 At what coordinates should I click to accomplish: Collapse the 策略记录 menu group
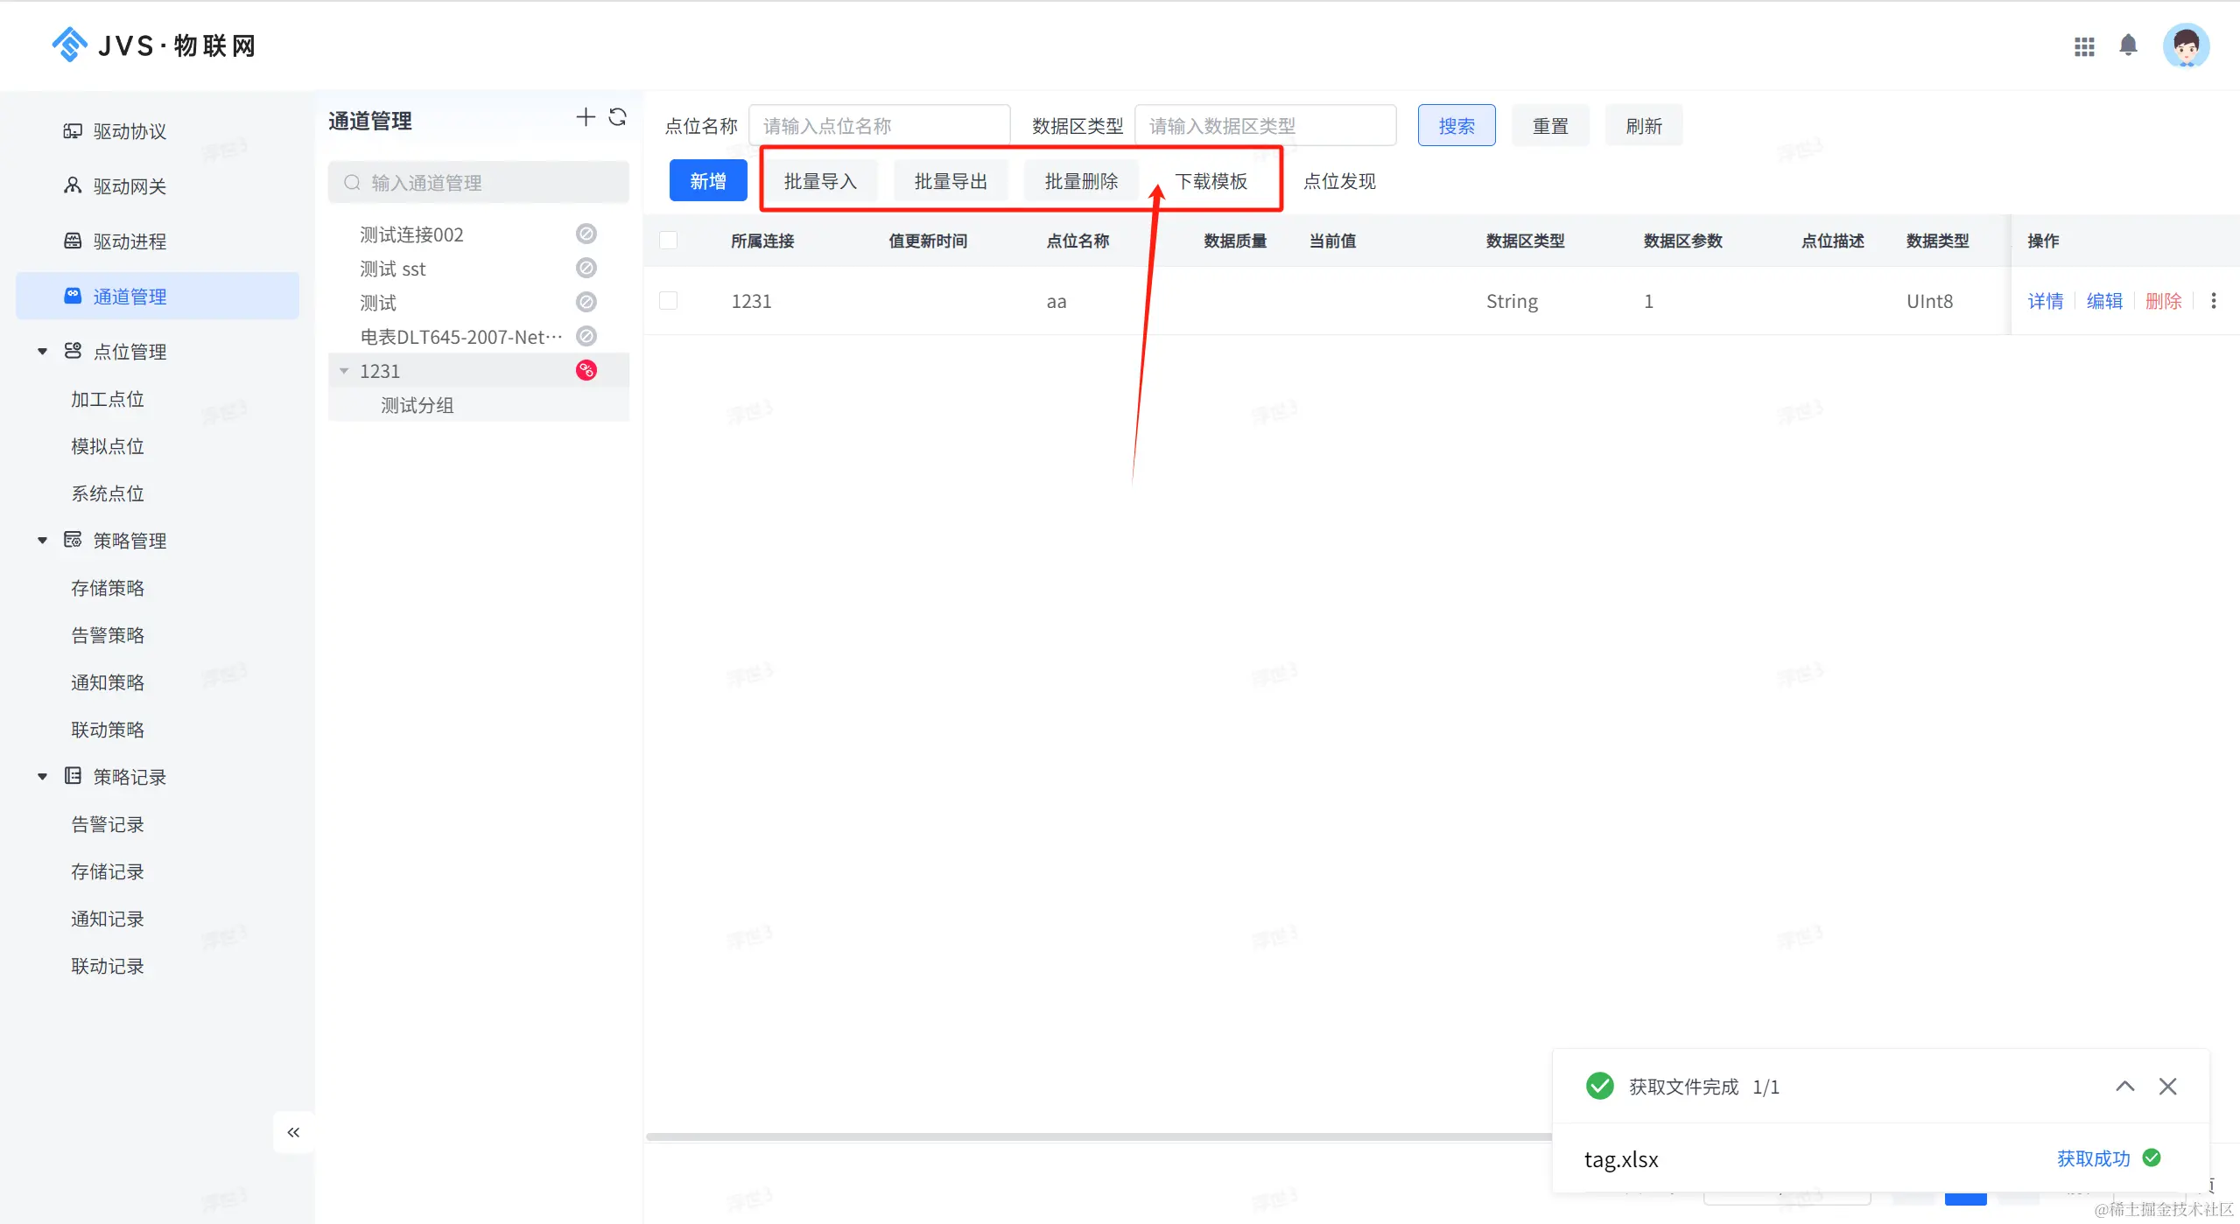[x=42, y=777]
